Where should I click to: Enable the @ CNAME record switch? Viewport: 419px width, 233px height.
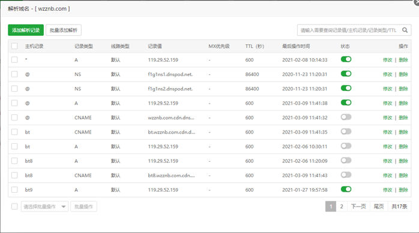346,117
